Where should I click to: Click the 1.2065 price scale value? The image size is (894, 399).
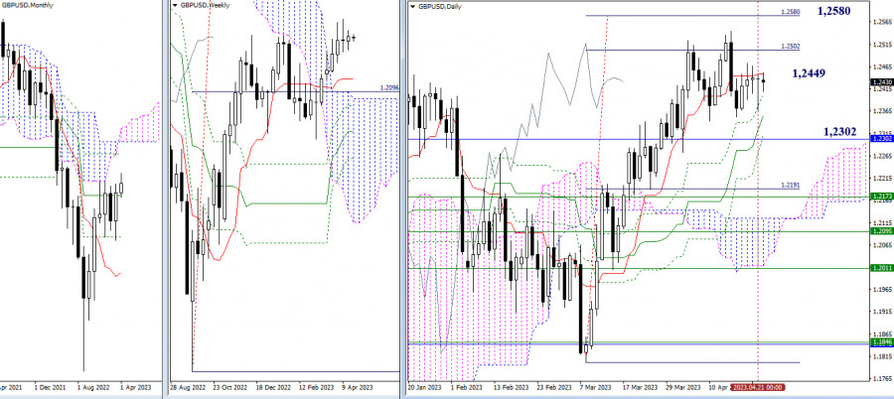tap(883, 245)
